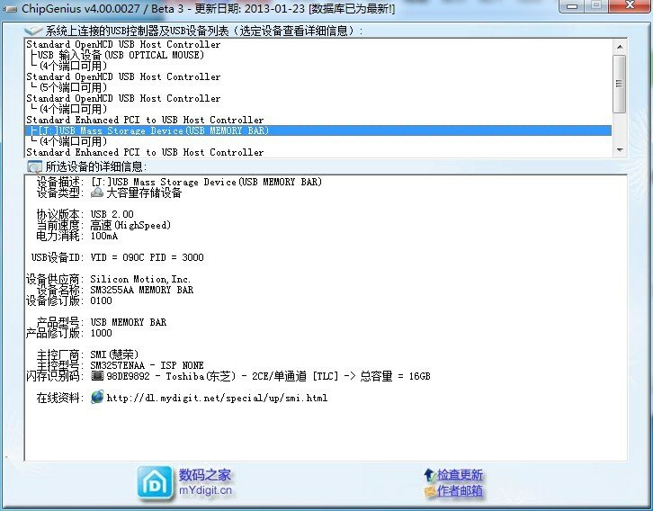Image resolution: width=653 pixels, height=511 pixels.
Task: Click the device list scrollbar up arrow
Action: point(619,45)
